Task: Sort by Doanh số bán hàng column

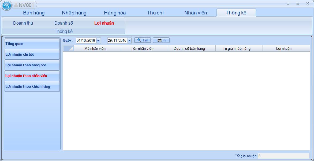Action: pyautogui.click(x=192, y=48)
